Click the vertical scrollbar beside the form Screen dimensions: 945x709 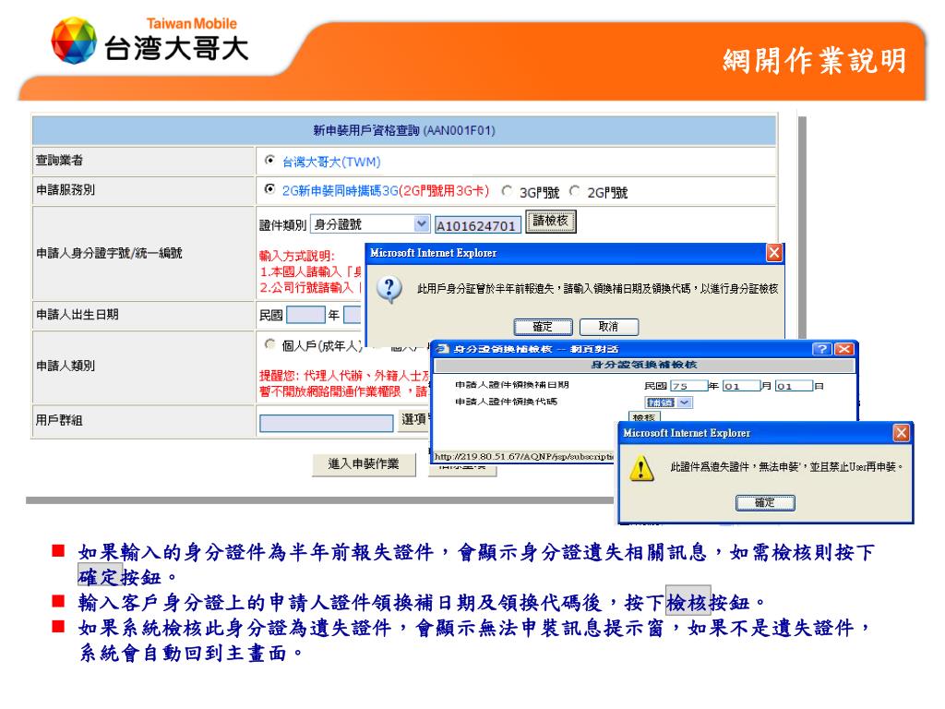(x=802, y=227)
